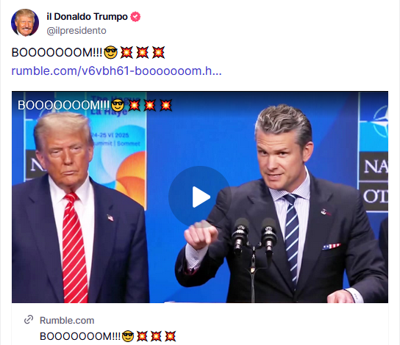This screenshot has width=400, height=345.
Task: Click the first explosion emoji in the post text
Action: coord(126,53)
